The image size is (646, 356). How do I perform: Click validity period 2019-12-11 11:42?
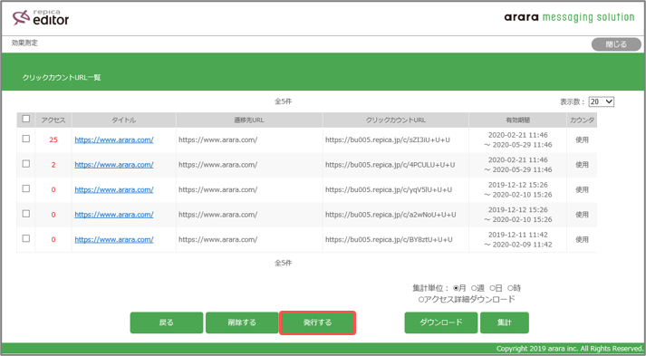pyautogui.click(x=518, y=235)
